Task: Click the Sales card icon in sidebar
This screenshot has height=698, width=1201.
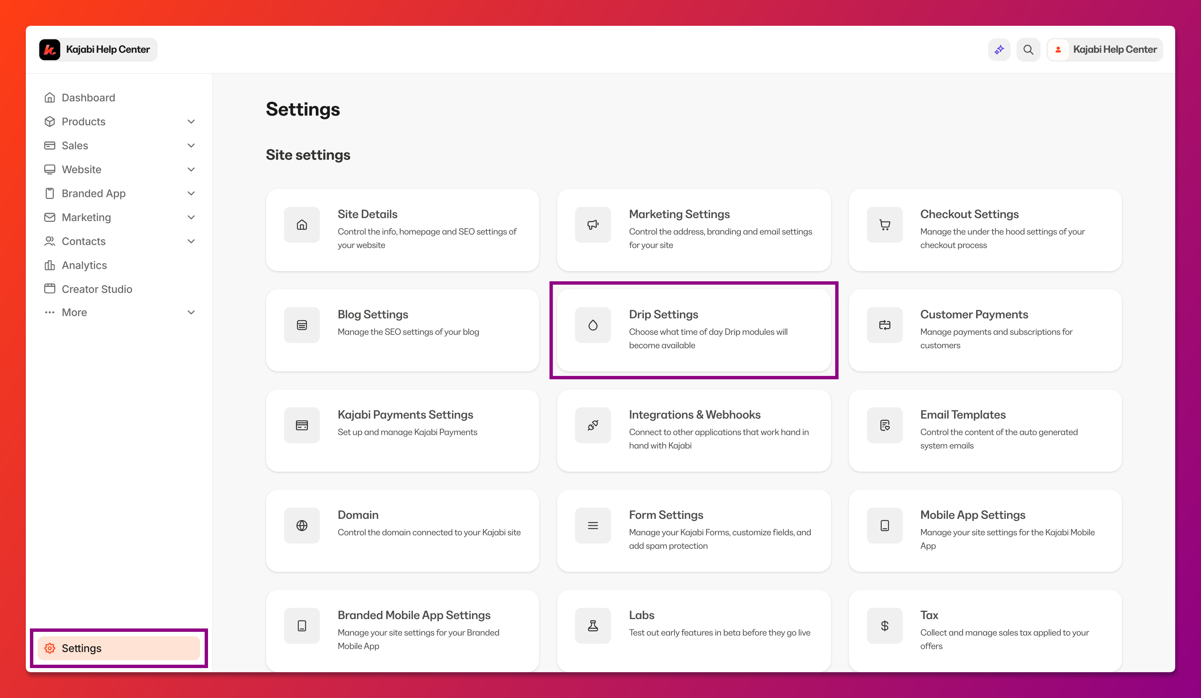Action: pos(49,145)
